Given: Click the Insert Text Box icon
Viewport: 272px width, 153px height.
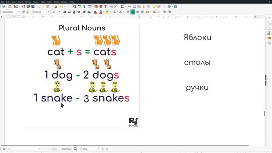Looking at the screenshot, I should (105, 6).
